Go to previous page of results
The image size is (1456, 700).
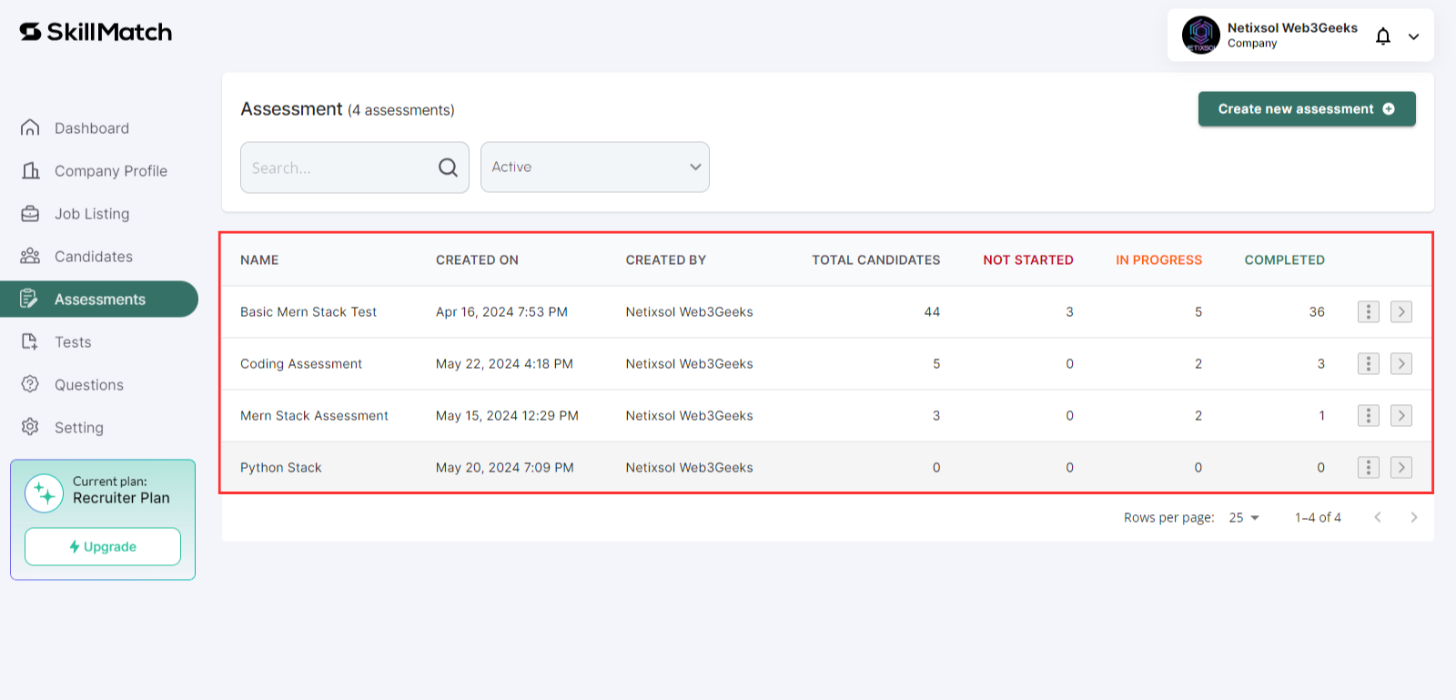1378,517
